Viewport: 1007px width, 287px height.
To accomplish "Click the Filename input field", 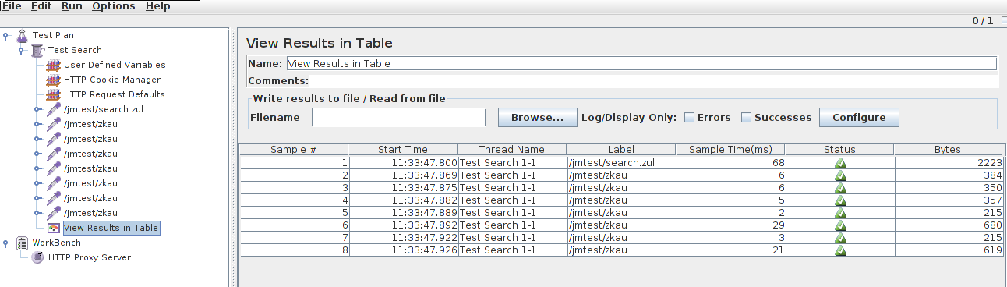I will tap(398, 117).
